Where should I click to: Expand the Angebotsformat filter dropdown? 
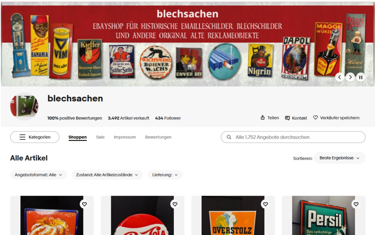click(x=38, y=175)
